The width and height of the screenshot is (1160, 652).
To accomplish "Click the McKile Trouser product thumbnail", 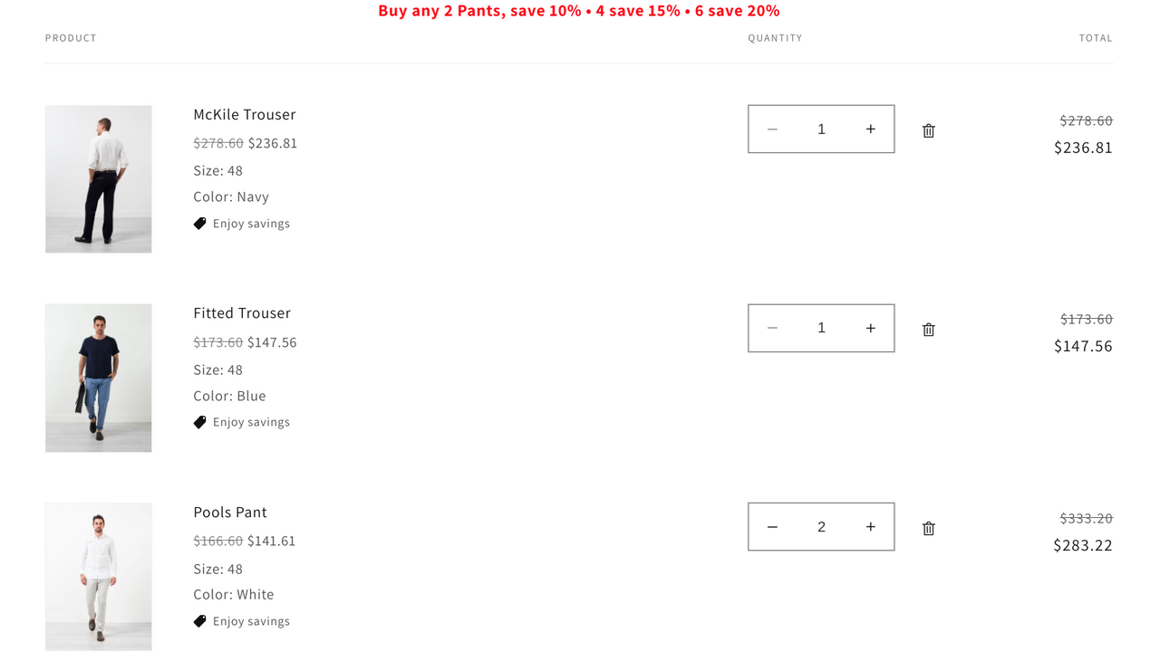I will [x=99, y=179].
